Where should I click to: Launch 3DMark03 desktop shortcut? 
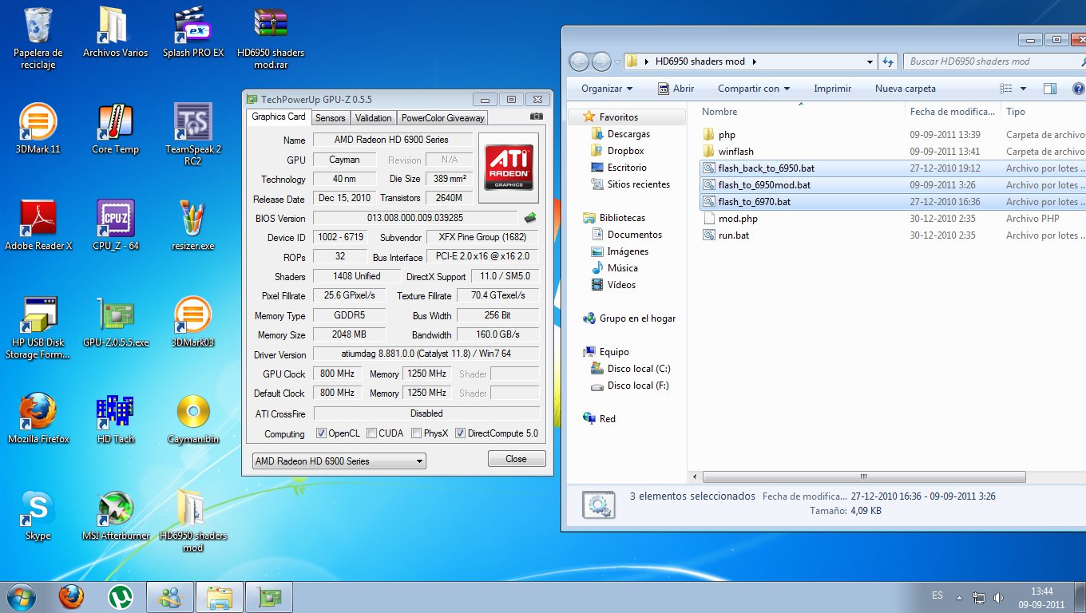click(192, 322)
